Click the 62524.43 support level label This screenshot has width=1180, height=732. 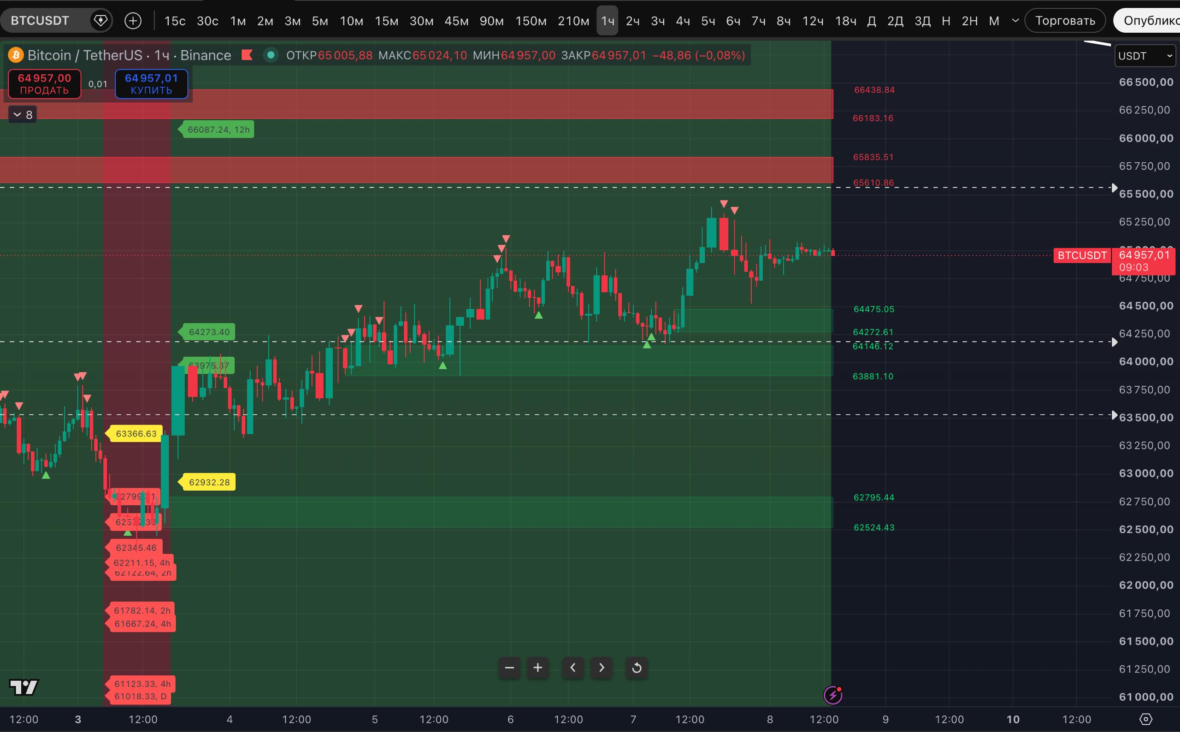pyautogui.click(x=873, y=527)
